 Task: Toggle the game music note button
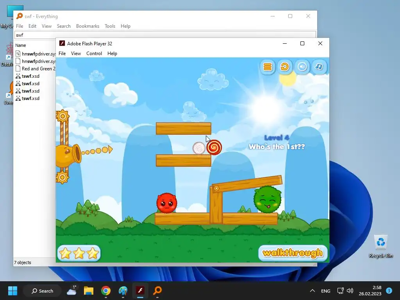[x=319, y=67]
